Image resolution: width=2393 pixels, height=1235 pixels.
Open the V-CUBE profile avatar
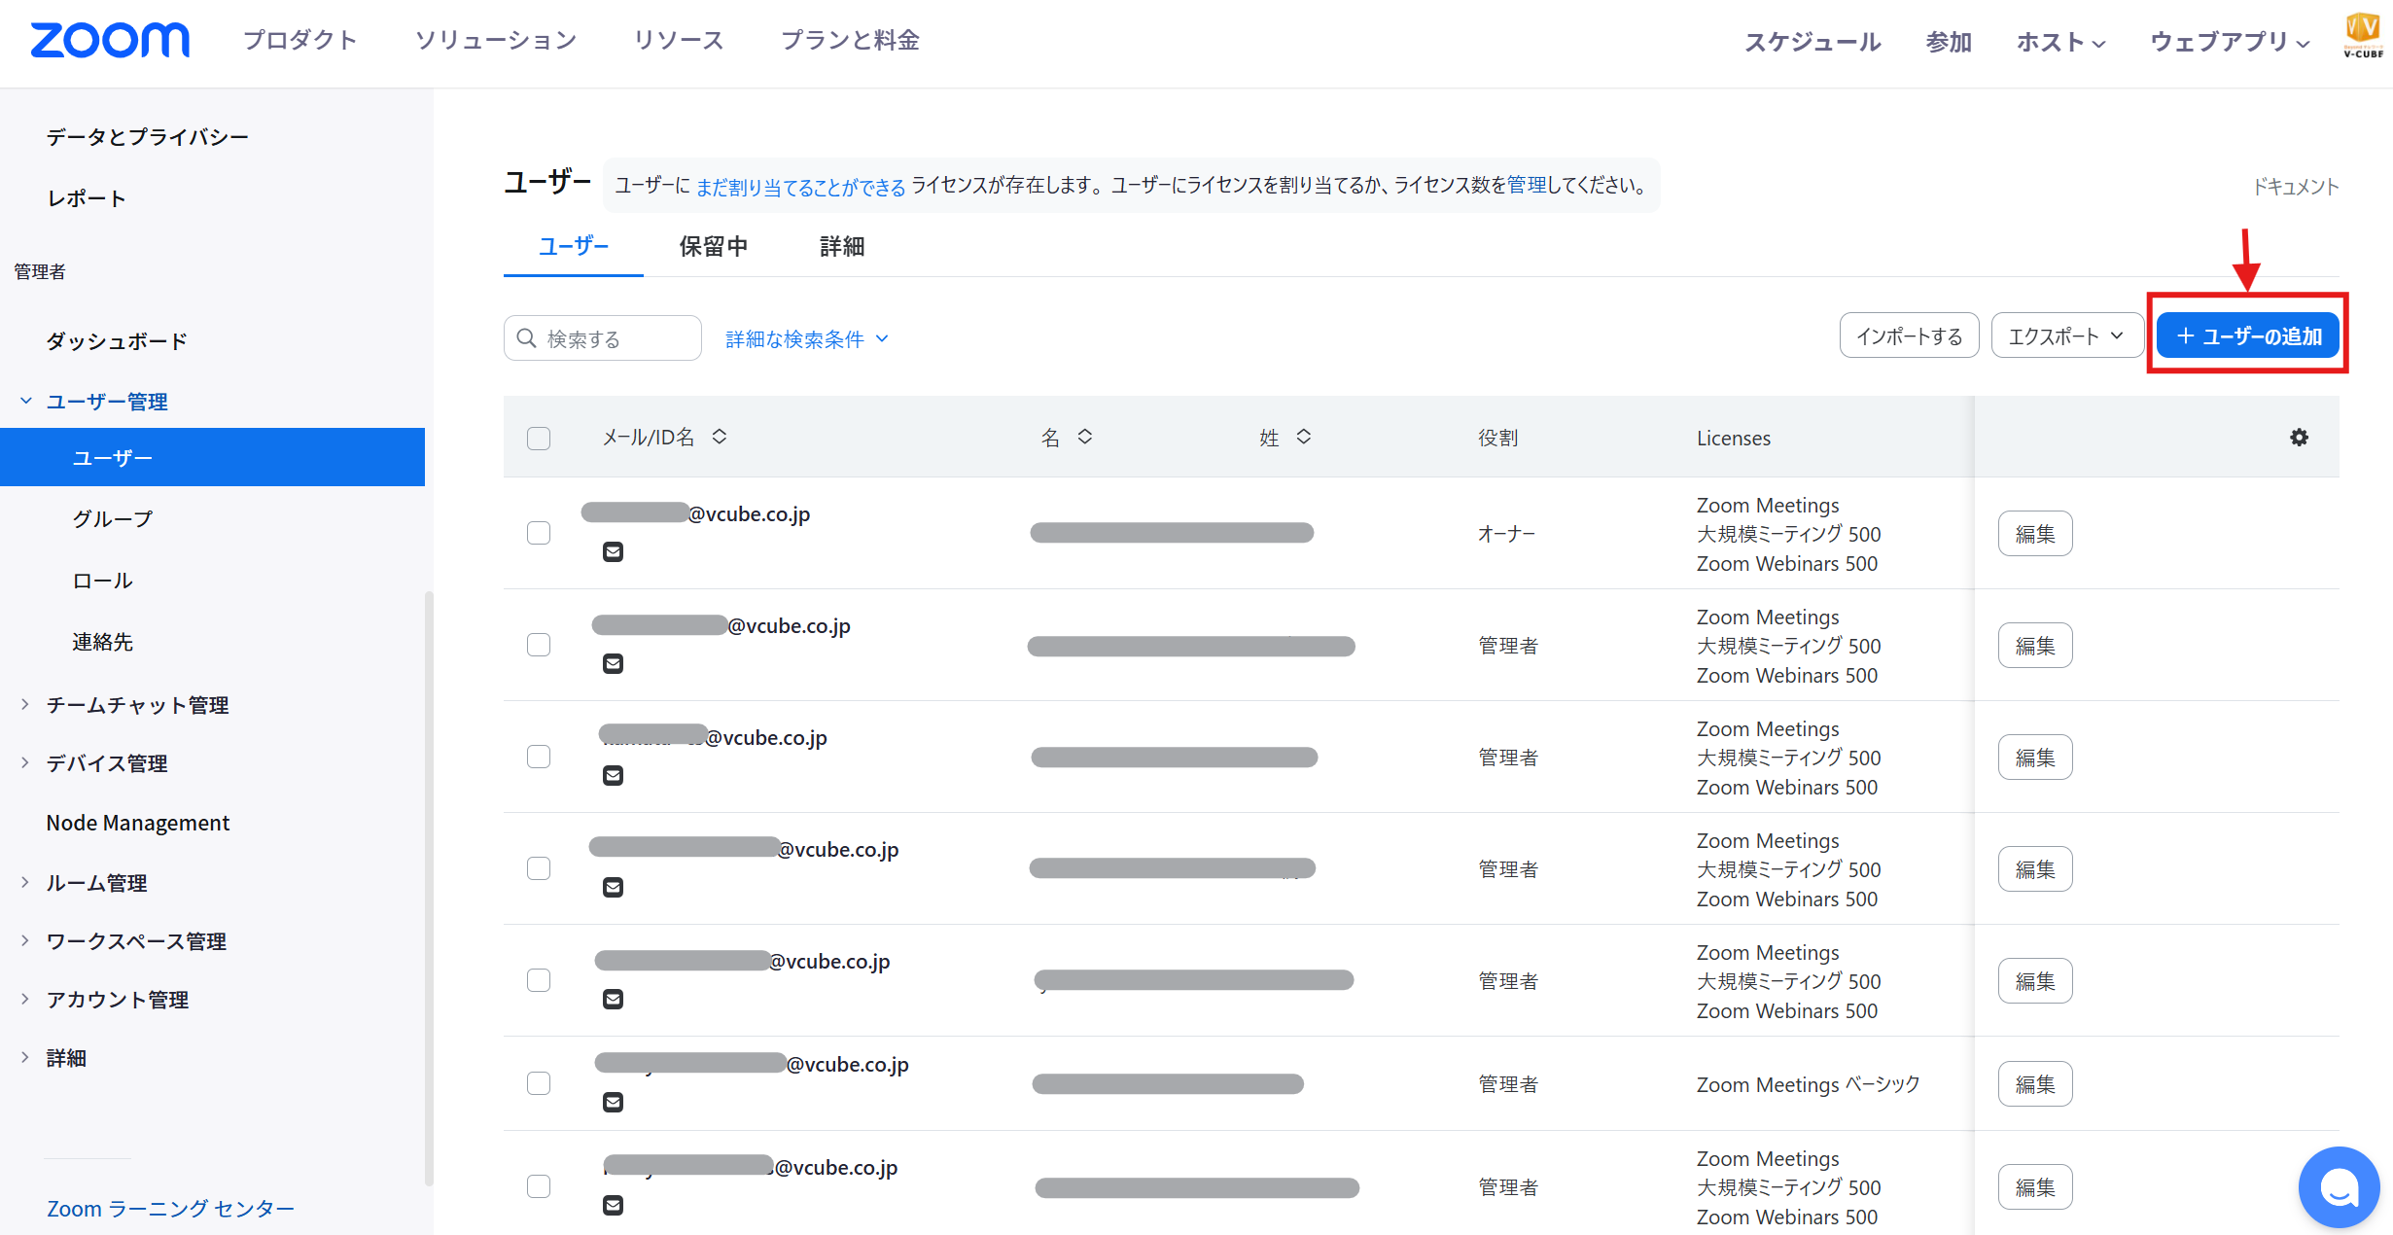coord(2363,35)
